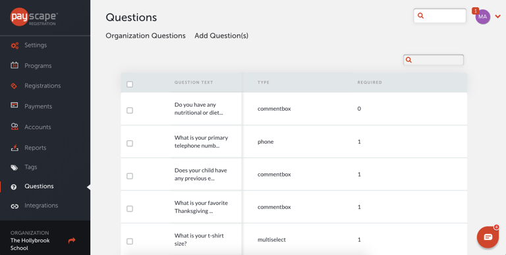Check the t-shirt size question row

point(130,241)
